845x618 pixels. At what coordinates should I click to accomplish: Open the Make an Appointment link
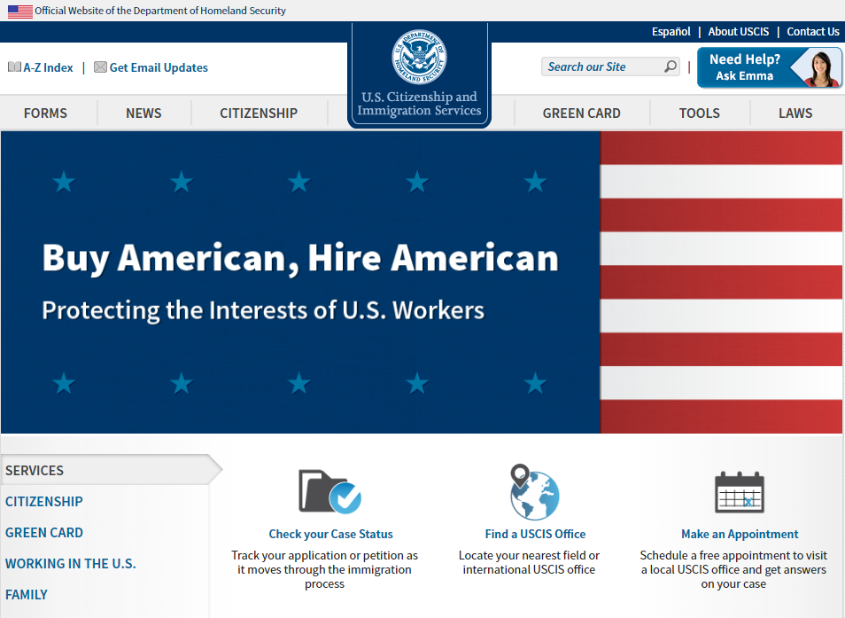(740, 534)
